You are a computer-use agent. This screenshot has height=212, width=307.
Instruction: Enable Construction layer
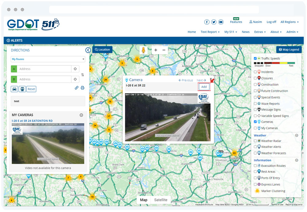click(255, 84)
